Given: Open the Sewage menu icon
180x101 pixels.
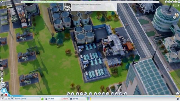Looking at the screenshot, I should 85,94.
